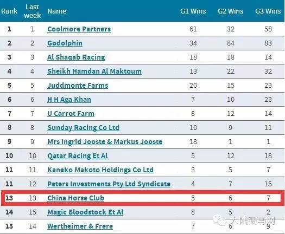The image size is (285, 234).
Task: Open Sheikh Hamdan Al Maktoum page
Action: click(x=94, y=71)
